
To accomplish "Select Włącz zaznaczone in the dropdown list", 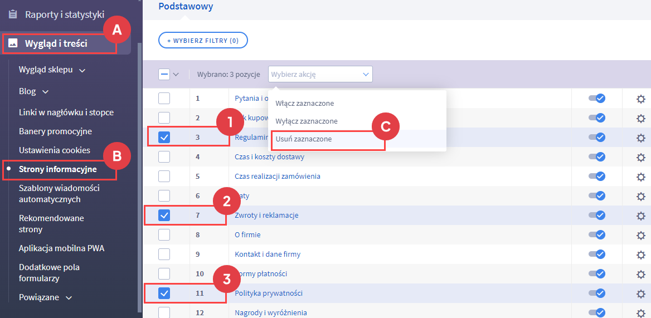I will (x=305, y=104).
